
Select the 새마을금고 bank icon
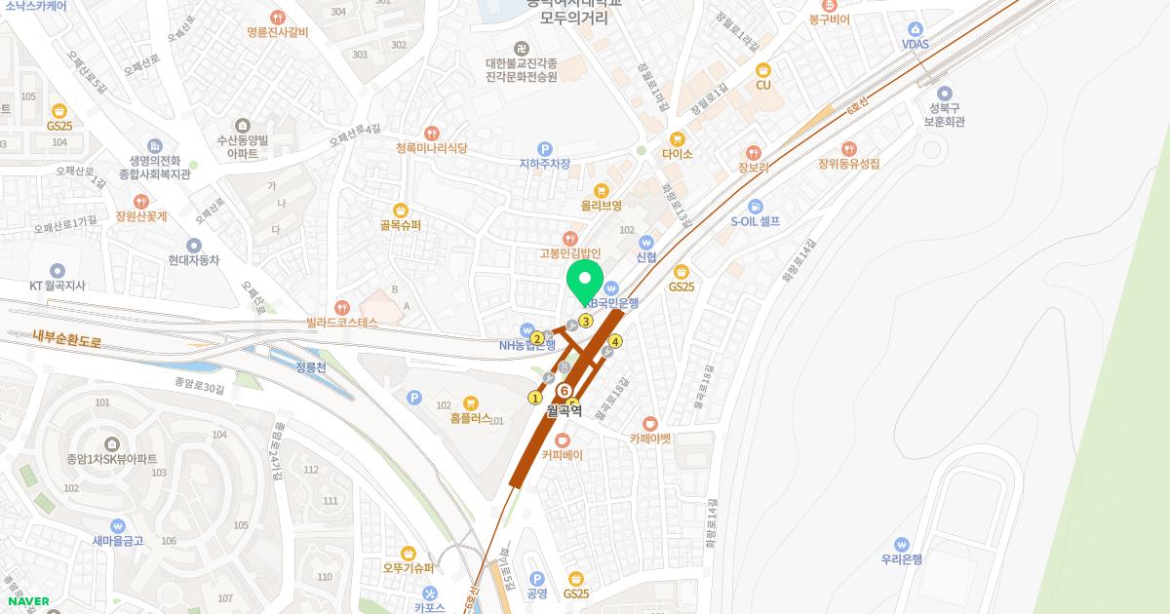tap(118, 525)
